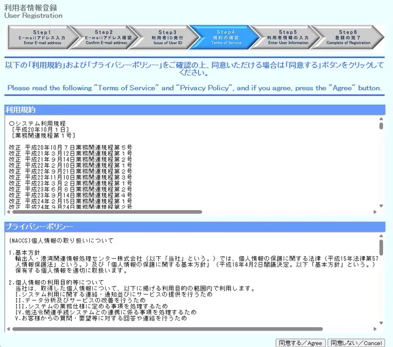This screenshot has height=347, width=393.
Task: Click revision line 平成22年11月10日業務関連規程第３号
Action: 79,177
